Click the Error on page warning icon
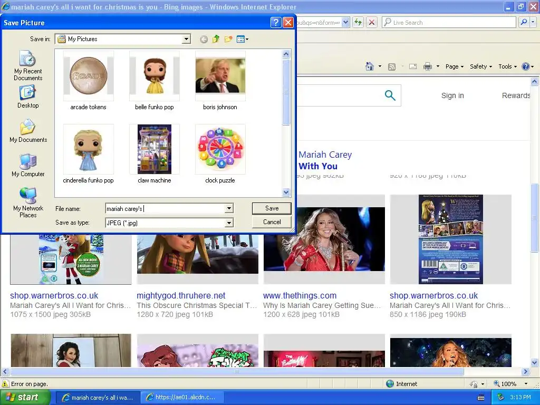This screenshot has height=405, width=540. pyautogui.click(x=5, y=384)
